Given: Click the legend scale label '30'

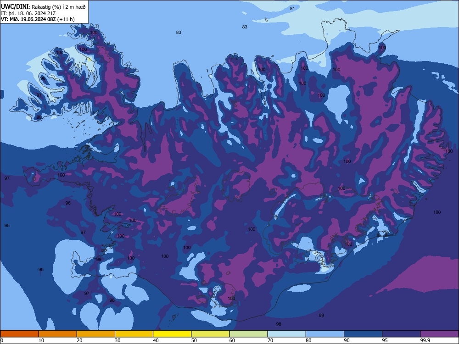Looking at the screenshot, I should coord(118,340).
